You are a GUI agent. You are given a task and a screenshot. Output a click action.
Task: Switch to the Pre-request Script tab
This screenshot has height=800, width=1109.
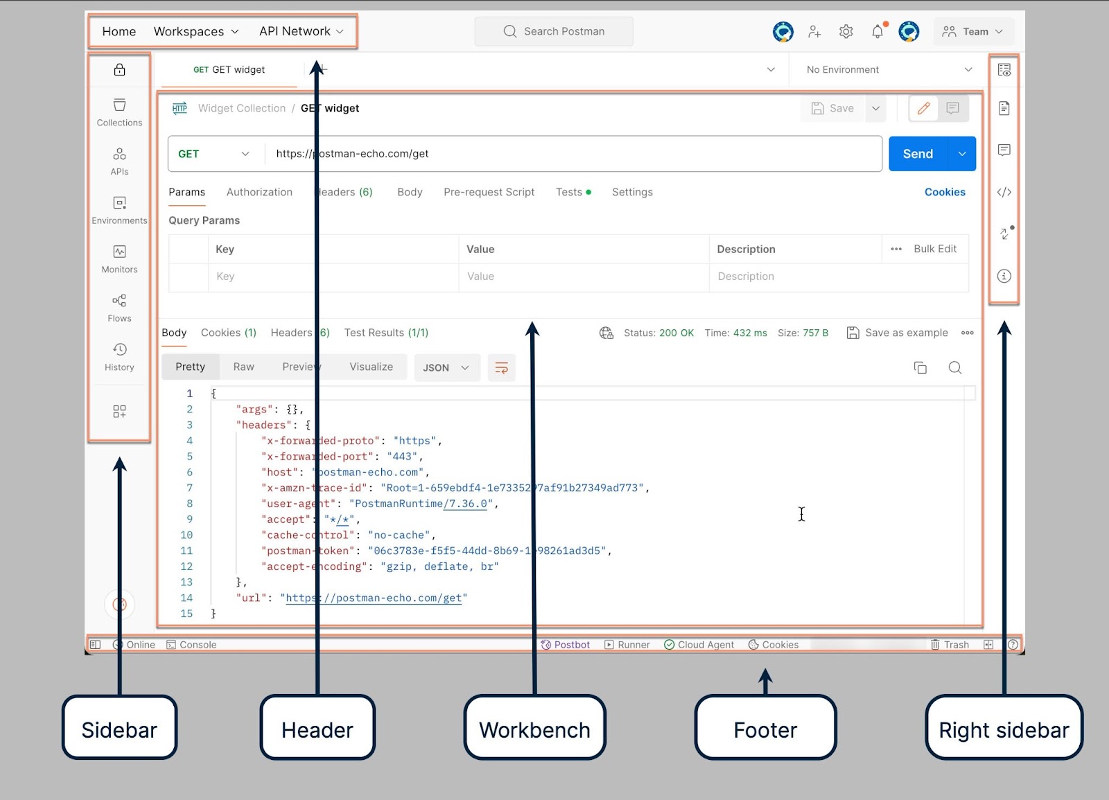(489, 192)
